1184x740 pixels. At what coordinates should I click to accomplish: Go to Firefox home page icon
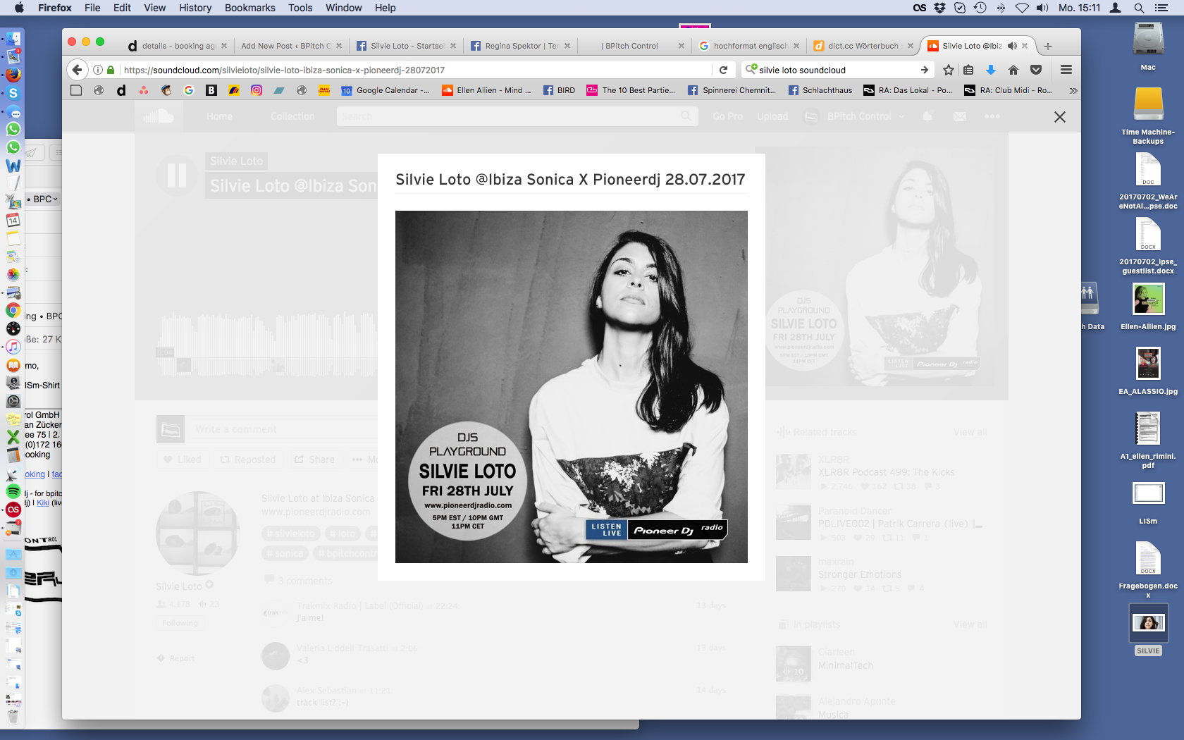pos(1013,70)
